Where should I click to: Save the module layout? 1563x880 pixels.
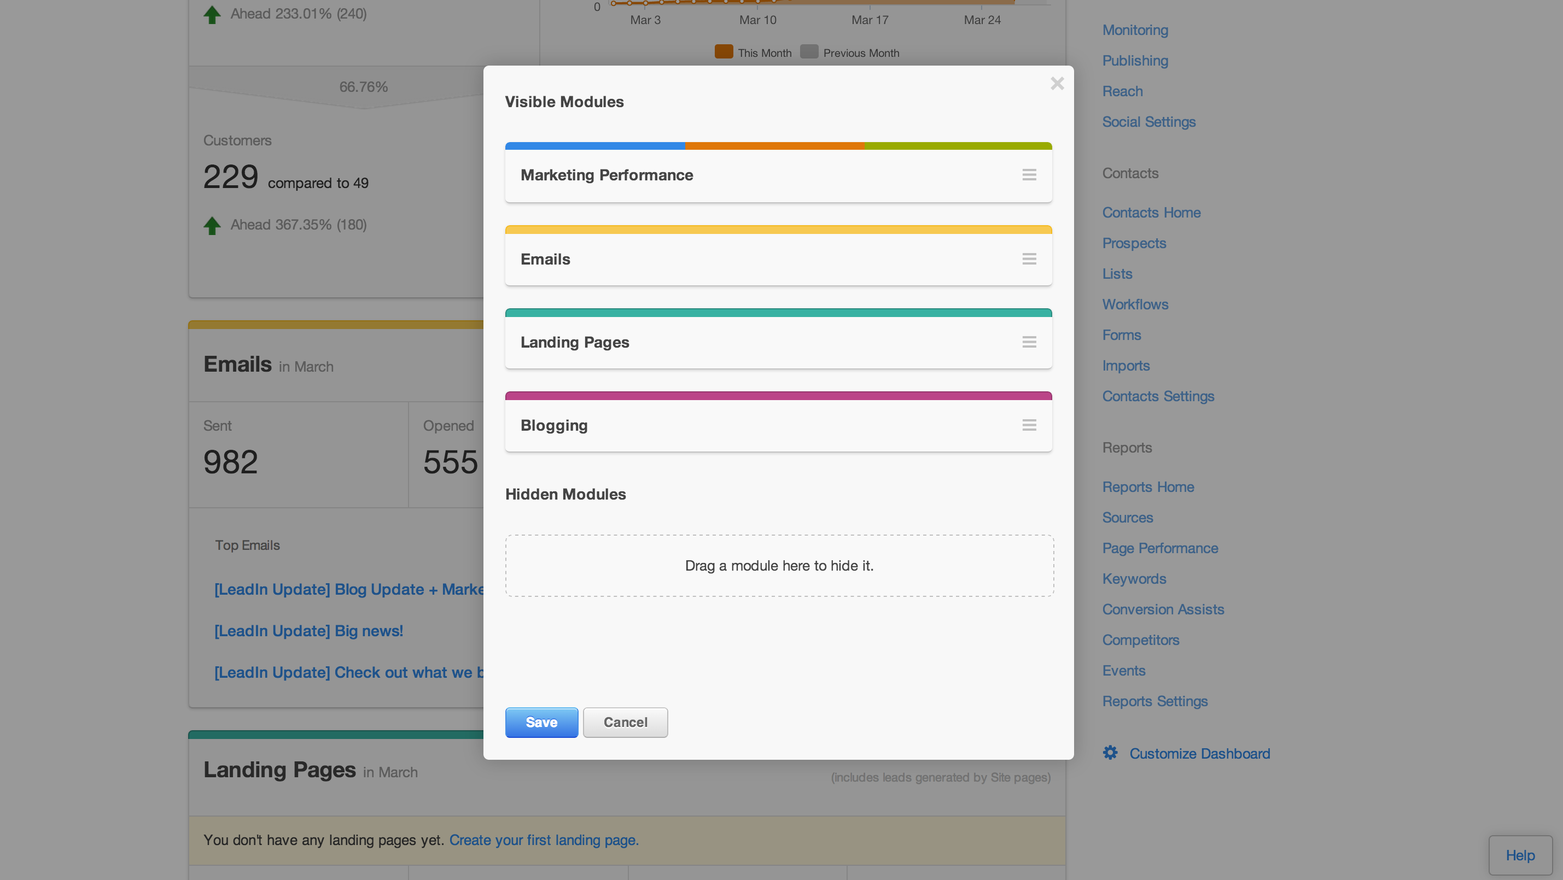tap(541, 721)
